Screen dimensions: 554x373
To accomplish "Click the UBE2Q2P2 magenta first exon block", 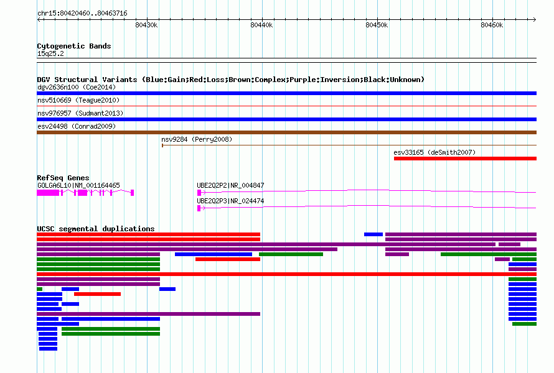I will (199, 193).
